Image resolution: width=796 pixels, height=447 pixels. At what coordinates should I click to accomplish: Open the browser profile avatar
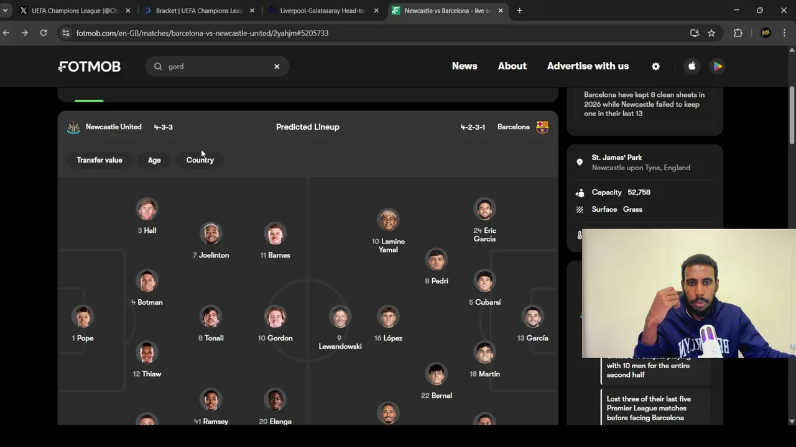click(x=766, y=33)
